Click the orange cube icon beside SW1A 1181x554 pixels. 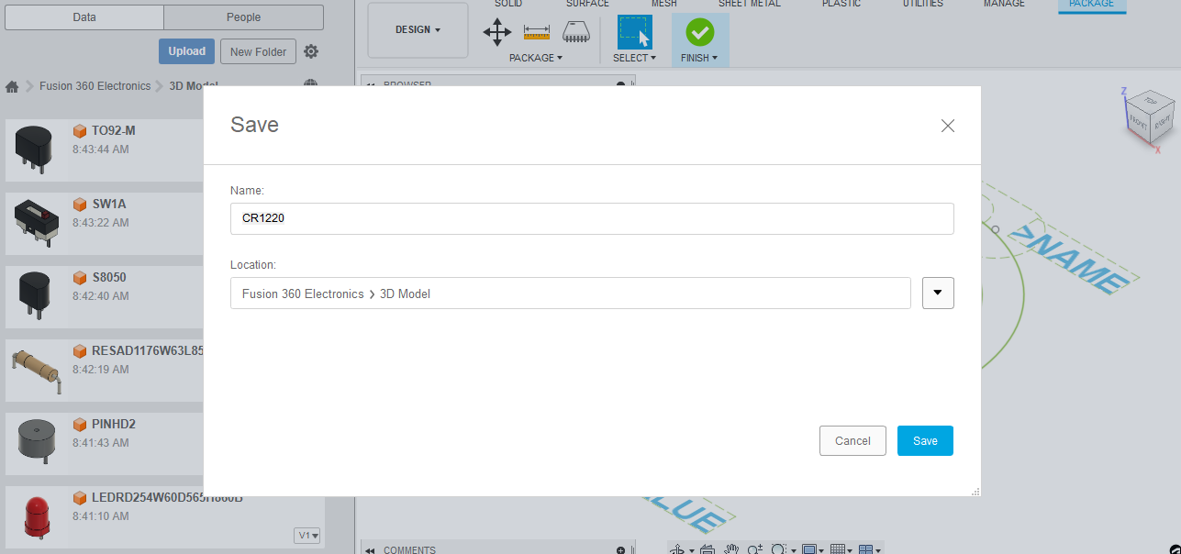[80, 205]
